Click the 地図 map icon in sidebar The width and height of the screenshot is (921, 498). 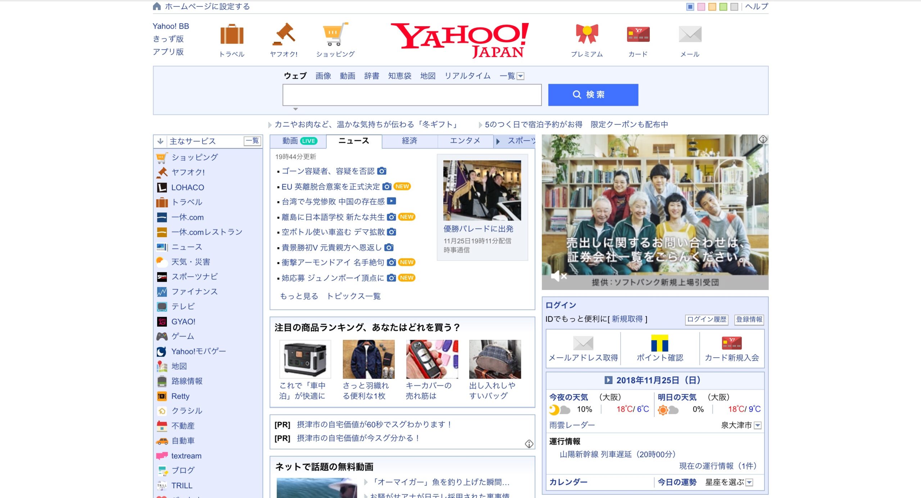[162, 366]
